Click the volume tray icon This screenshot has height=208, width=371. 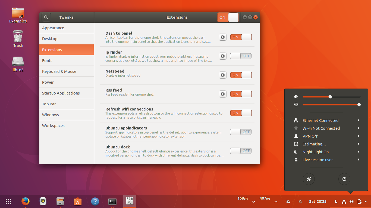tap(351, 201)
